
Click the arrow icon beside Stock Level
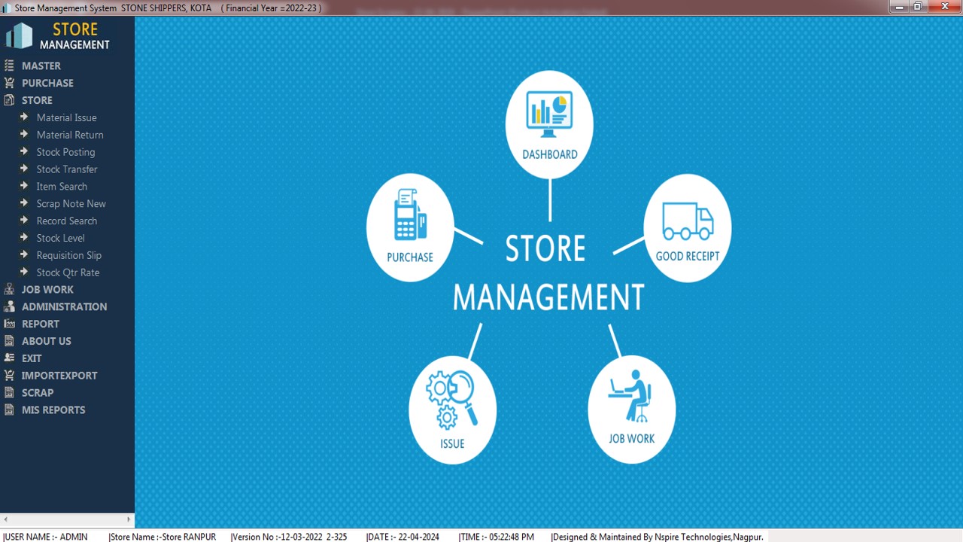tap(24, 238)
